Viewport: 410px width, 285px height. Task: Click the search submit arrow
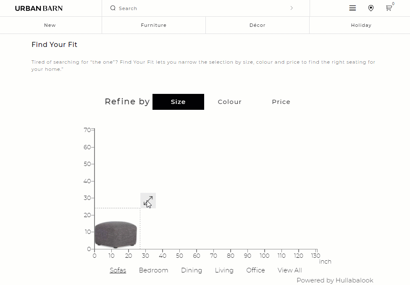[x=292, y=8]
